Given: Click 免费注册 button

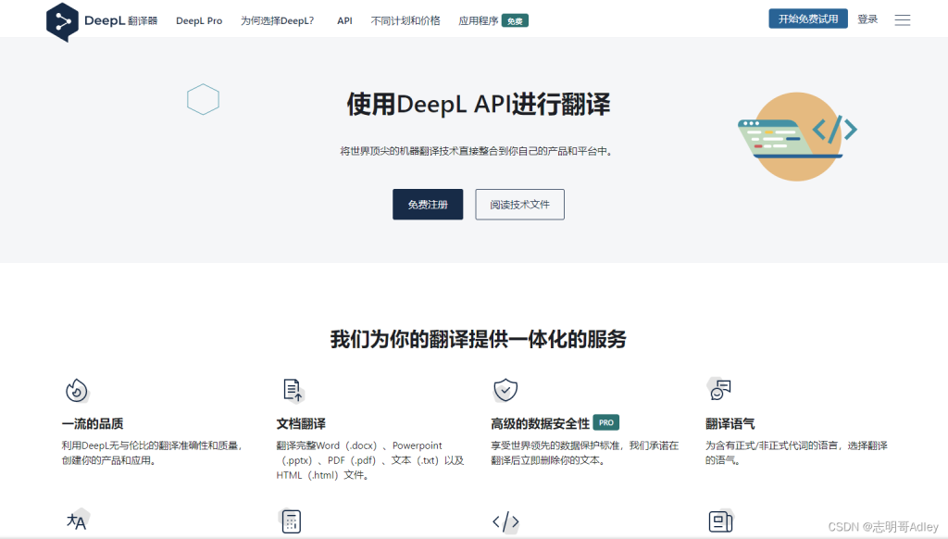Looking at the screenshot, I should [x=427, y=205].
